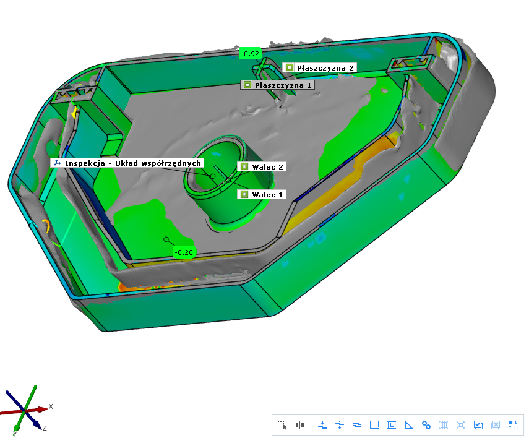The height and width of the screenshot is (438, 529).
Task: Click the rectangle selection cursor tool
Action: tap(282, 425)
